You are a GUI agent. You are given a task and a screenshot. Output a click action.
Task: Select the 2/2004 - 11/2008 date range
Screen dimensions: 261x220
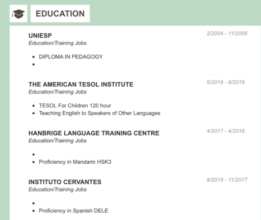point(227,33)
